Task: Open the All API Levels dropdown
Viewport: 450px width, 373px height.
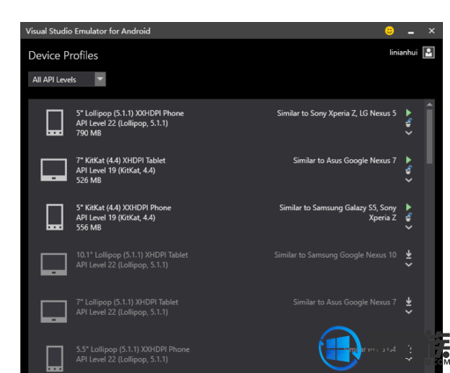Action: (67, 79)
